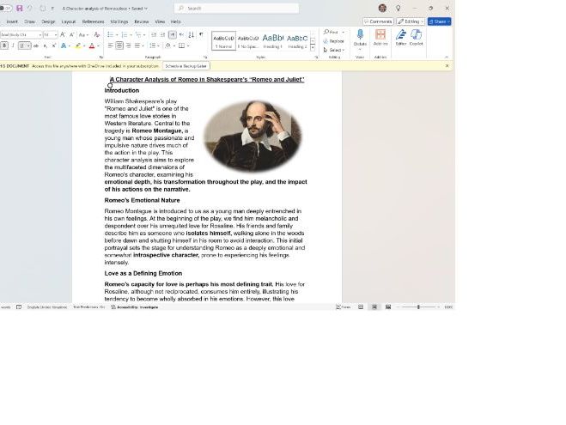This screenshot has height=425, width=566.
Task: Click the Text Effects blue A icon
Action: (64, 46)
